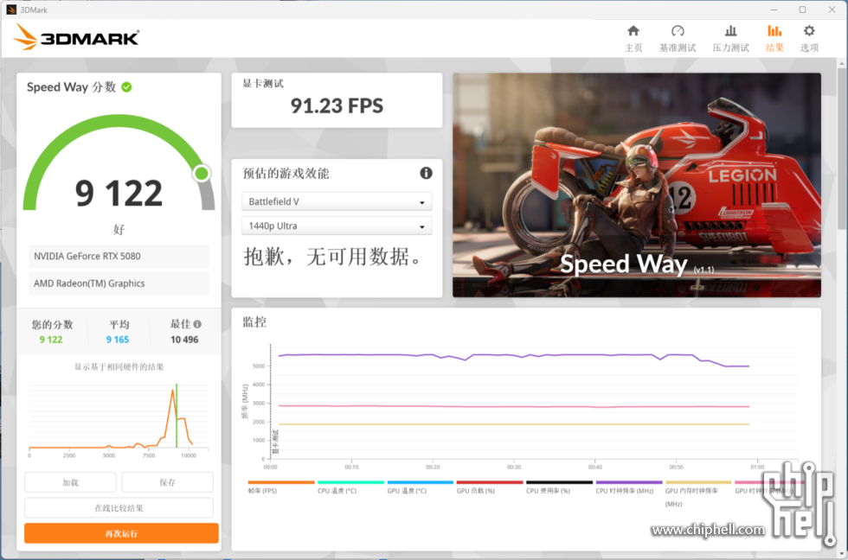Click the AMD Radeon(TM) Graphics entry
Screen dimensions: 848x560
(119, 283)
